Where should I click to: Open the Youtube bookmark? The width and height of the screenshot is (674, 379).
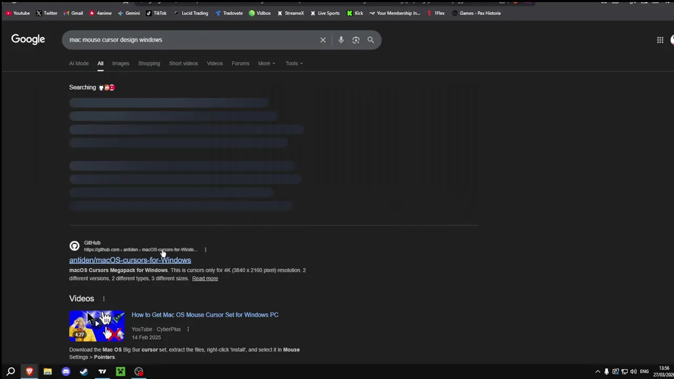18,13
